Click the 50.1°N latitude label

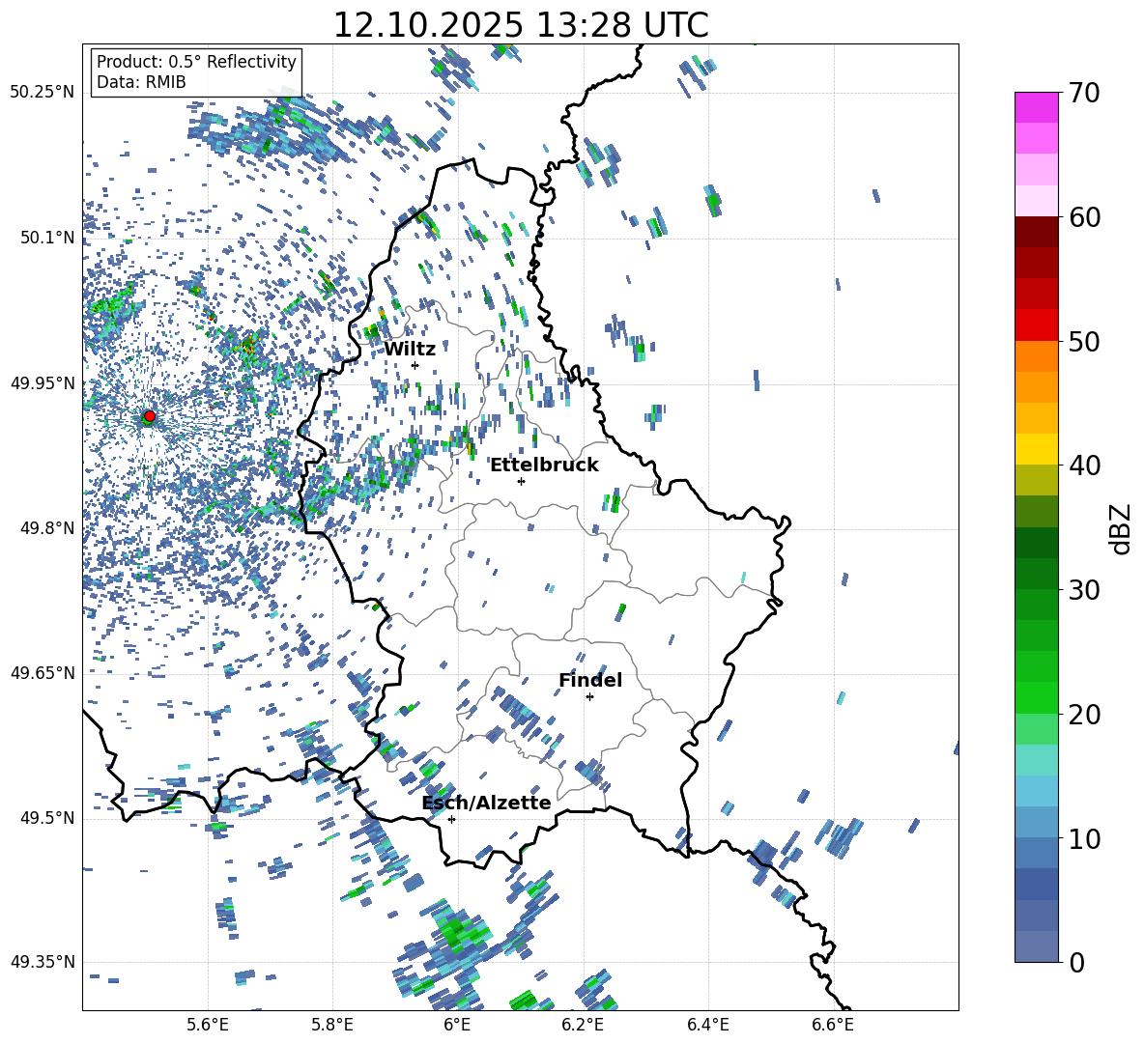click(x=46, y=238)
